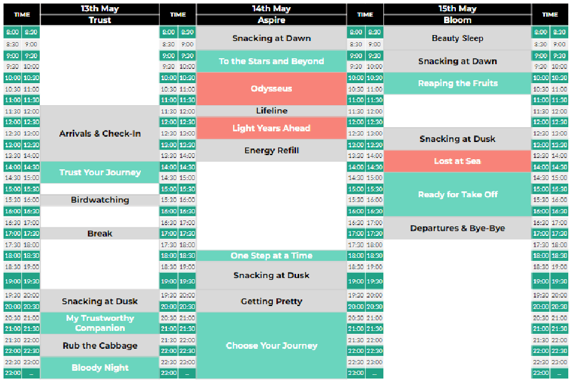Select the Odysseus session block
The height and width of the screenshot is (385, 573).
click(x=271, y=89)
